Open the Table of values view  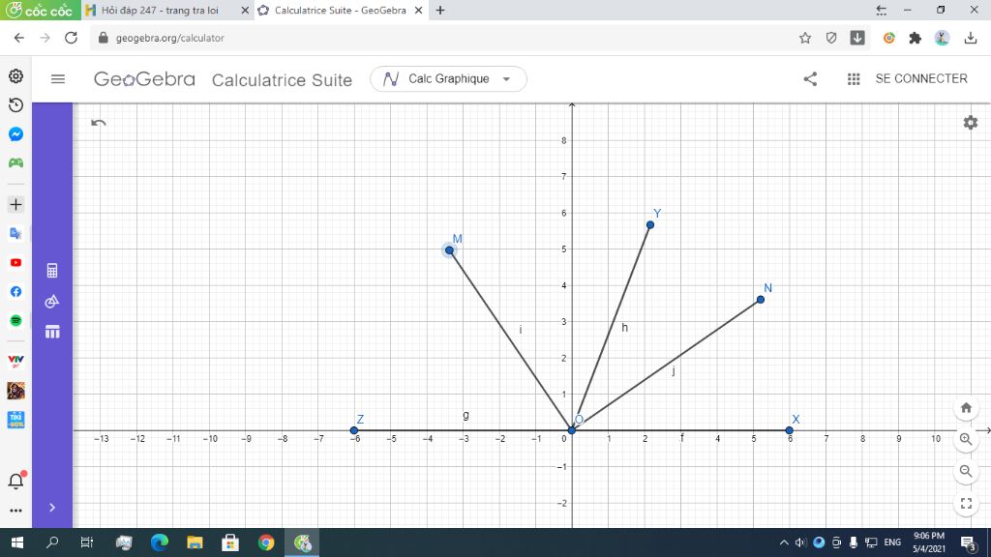pos(52,332)
